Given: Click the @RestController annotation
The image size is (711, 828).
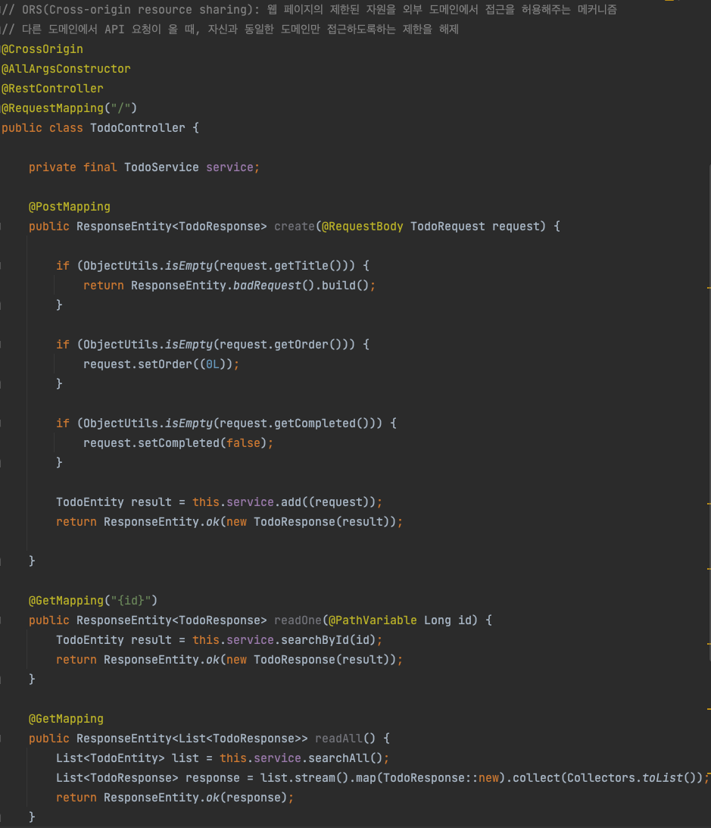Looking at the screenshot, I should coord(52,88).
